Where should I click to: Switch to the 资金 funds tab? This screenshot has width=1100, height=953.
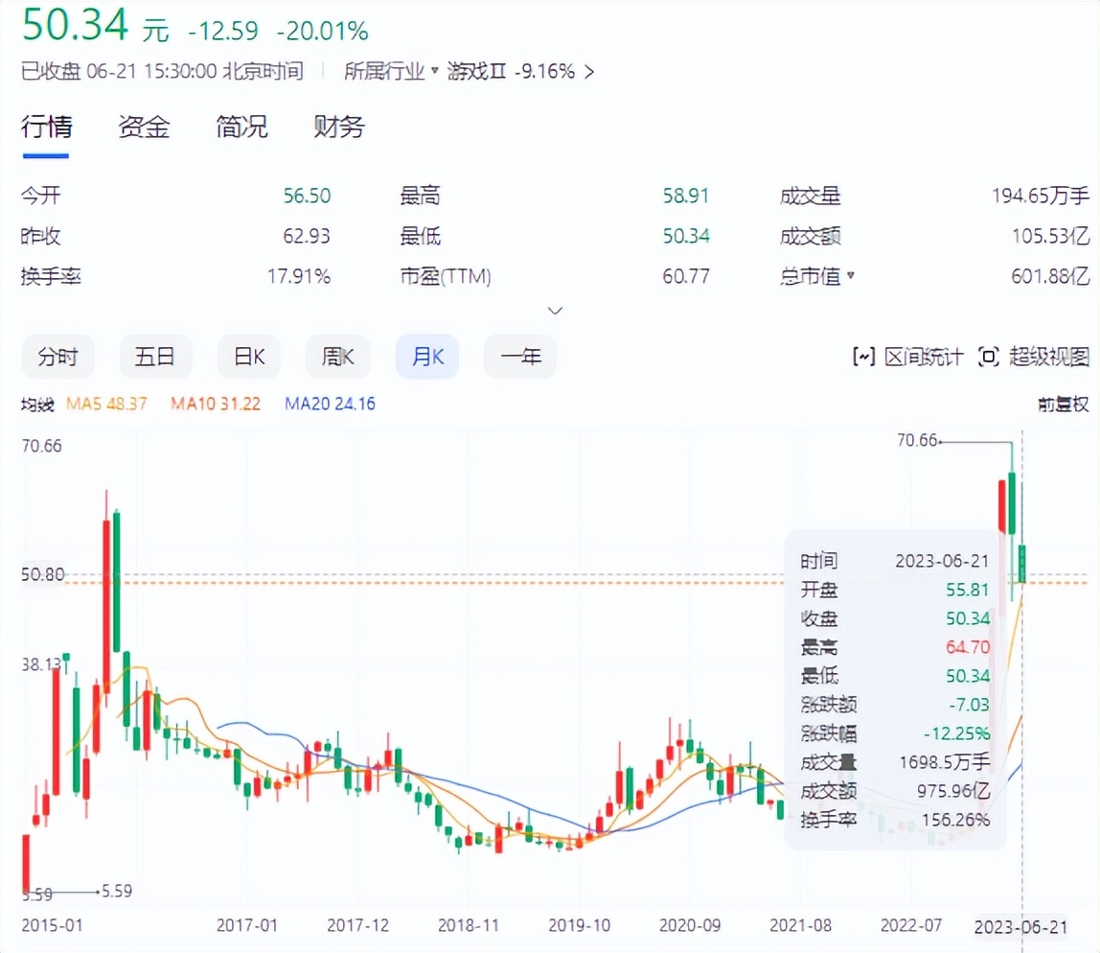tap(144, 127)
